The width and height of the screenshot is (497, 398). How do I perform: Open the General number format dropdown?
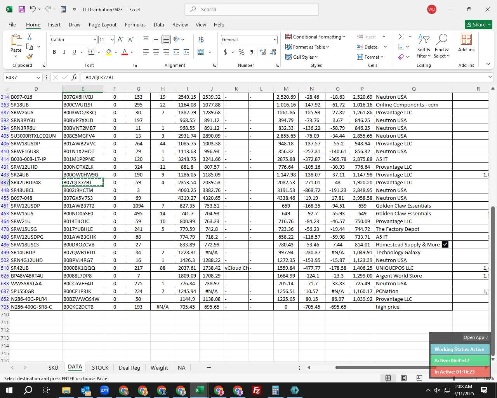[x=275, y=40]
